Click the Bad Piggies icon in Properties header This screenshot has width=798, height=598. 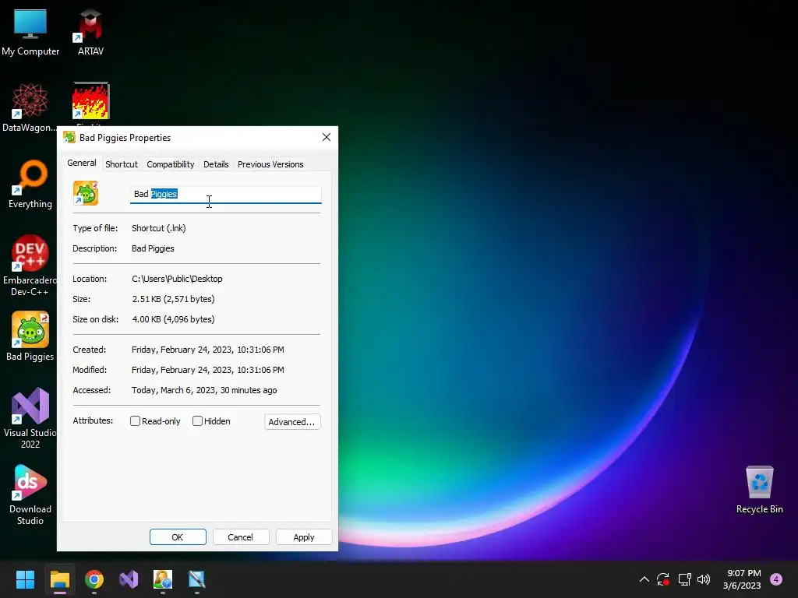click(86, 193)
